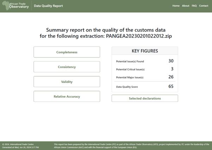This screenshot has height=150, width=212.
Task: Open the Home page link
Action: click(x=176, y=6)
